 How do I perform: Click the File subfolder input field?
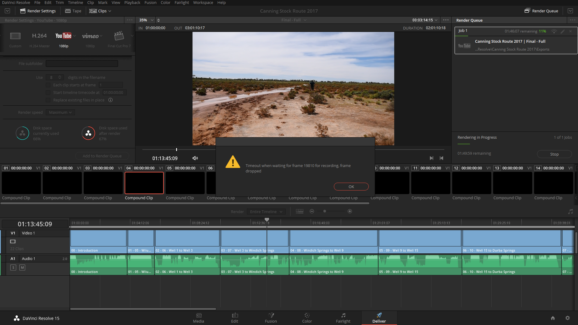82,64
